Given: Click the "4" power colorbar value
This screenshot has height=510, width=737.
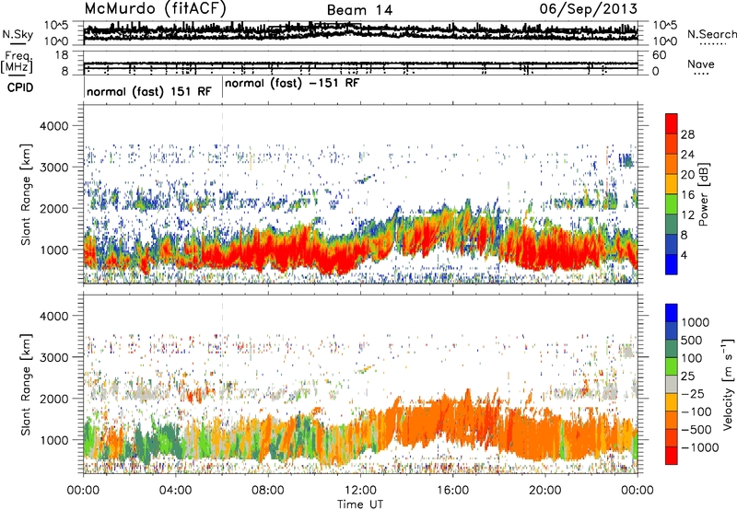Looking at the screenshot, I should pos(684,255).
